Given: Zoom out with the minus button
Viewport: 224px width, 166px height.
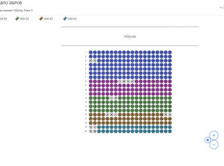Looking at the screenshot, I should 214,145.
